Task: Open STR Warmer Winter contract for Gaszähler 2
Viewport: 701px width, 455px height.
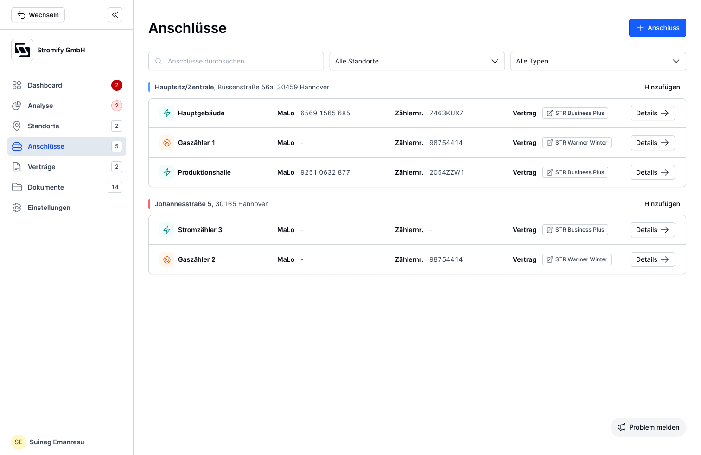Action: coord(577,259)
